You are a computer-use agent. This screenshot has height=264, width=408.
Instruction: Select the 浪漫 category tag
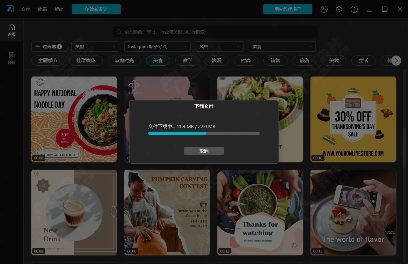click(x=217, y=60)
